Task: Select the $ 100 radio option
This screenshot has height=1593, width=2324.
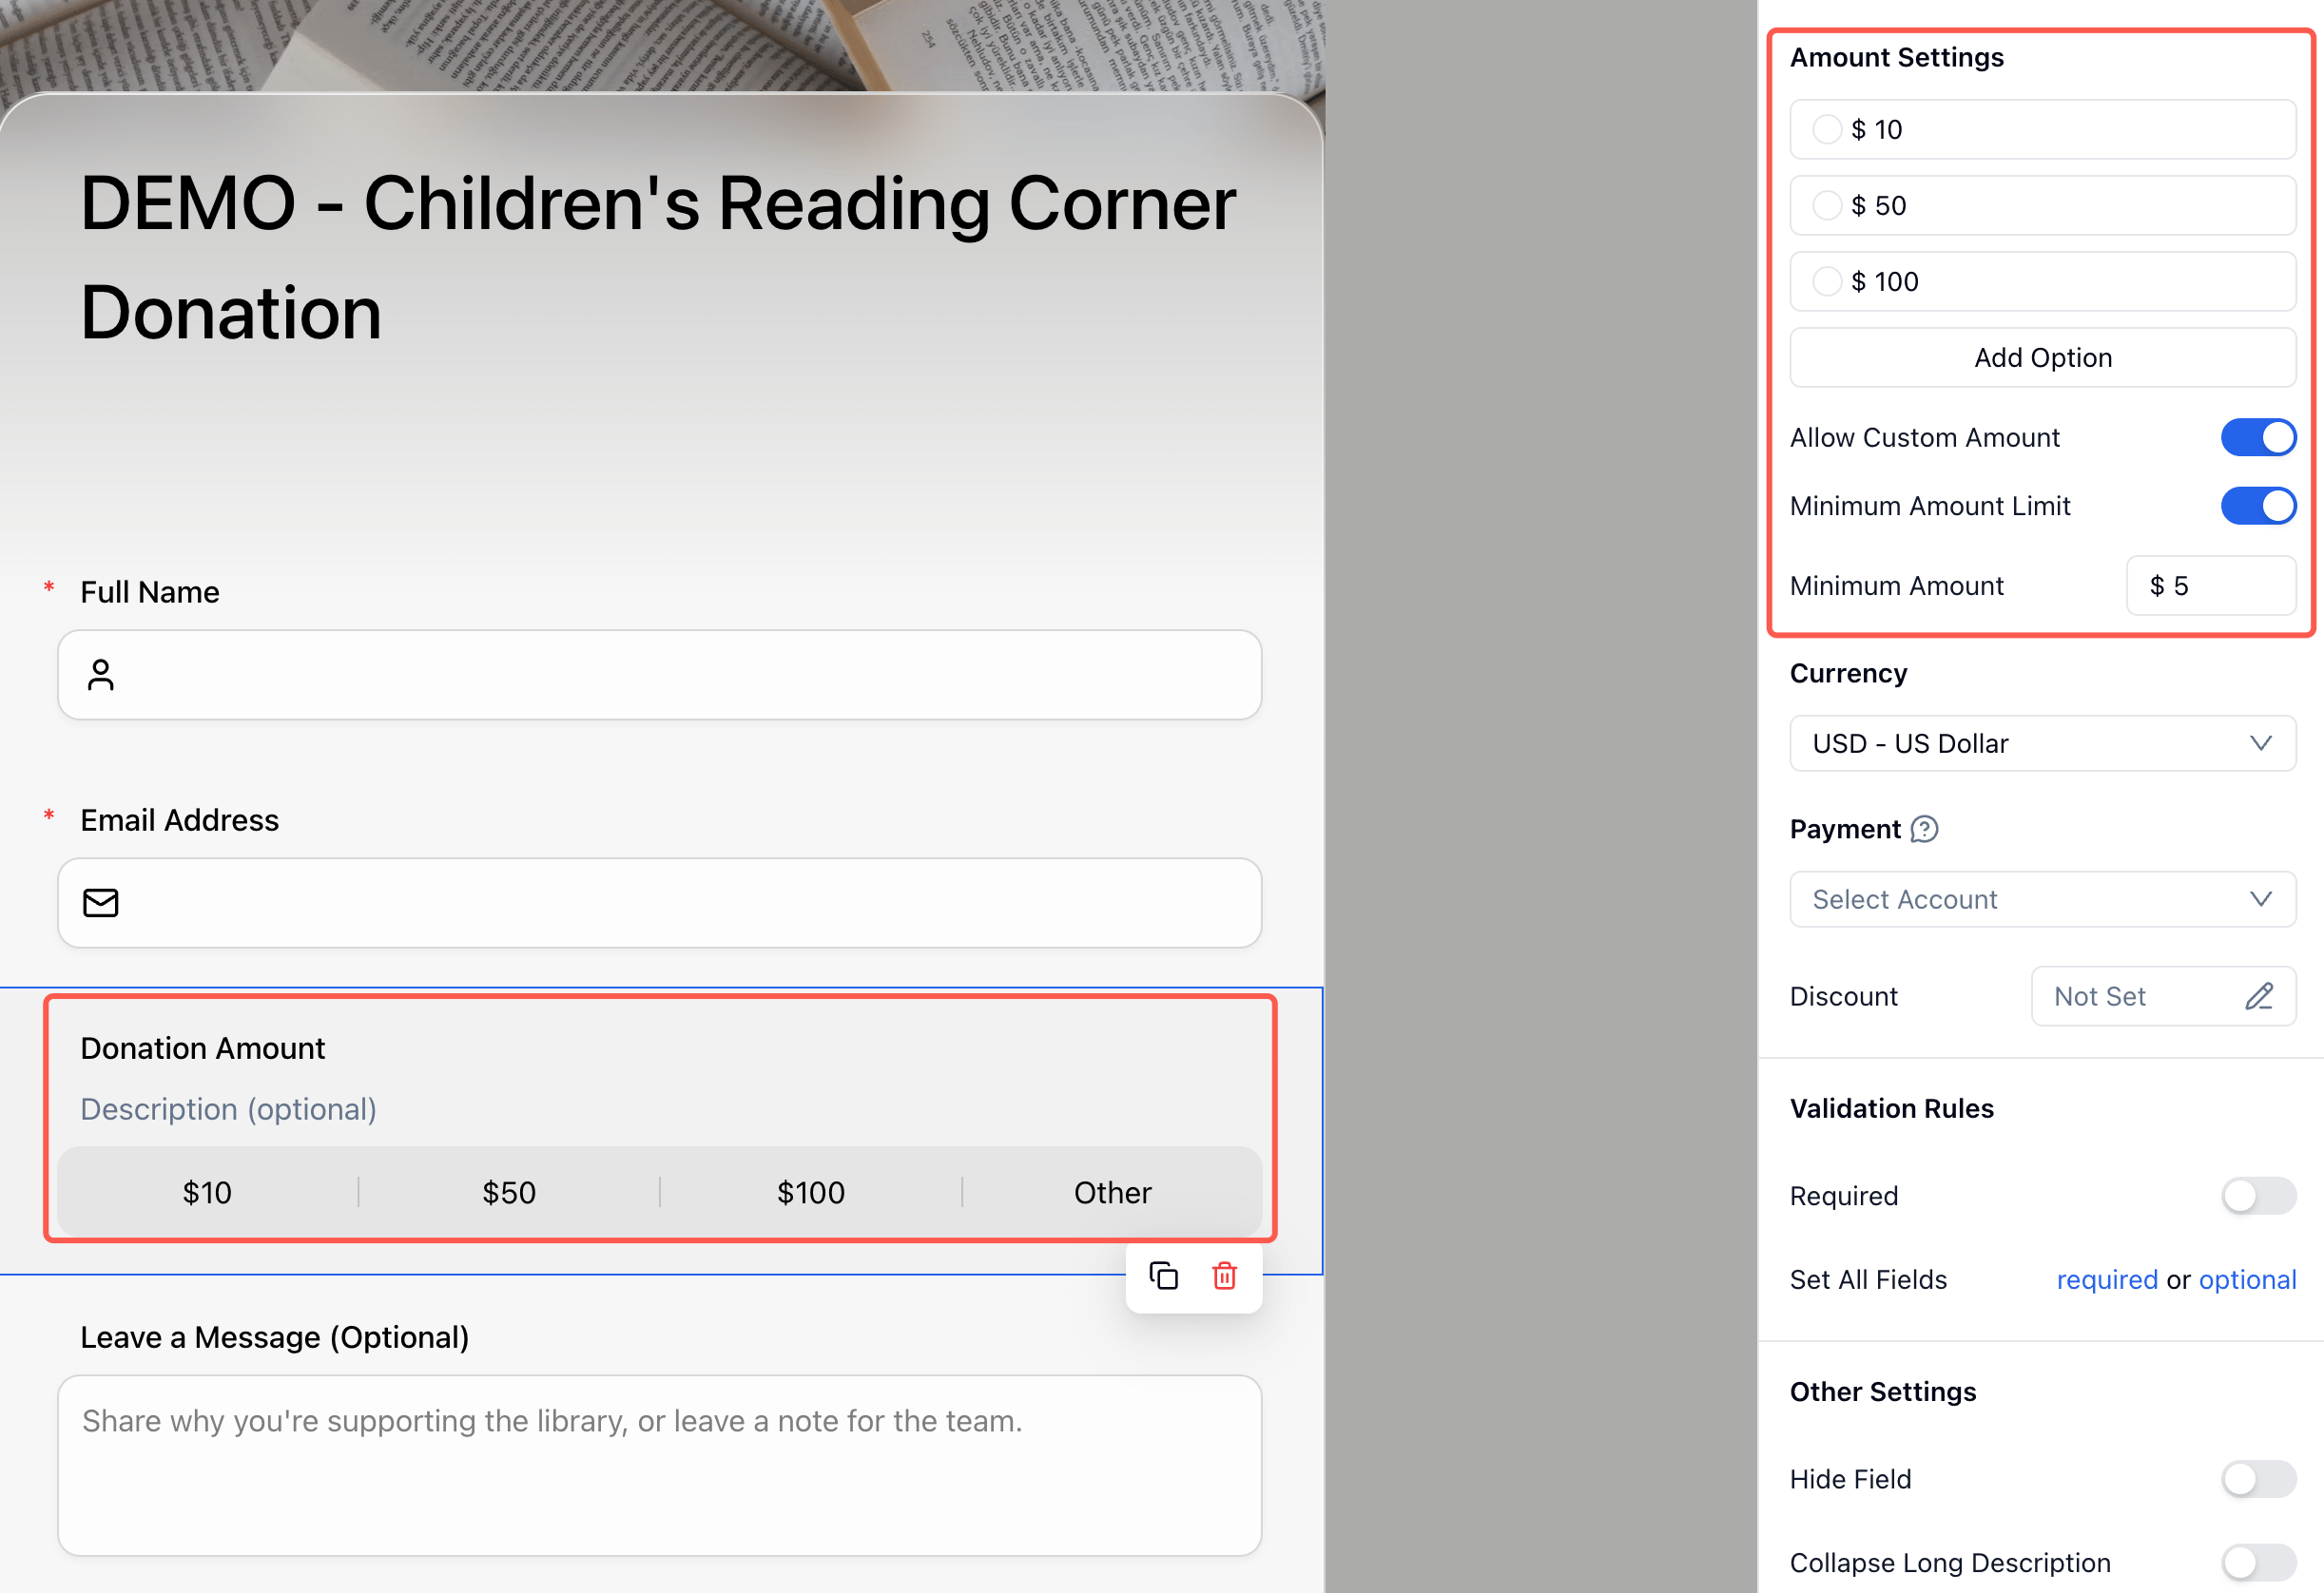Action: tap(1827, 280)
